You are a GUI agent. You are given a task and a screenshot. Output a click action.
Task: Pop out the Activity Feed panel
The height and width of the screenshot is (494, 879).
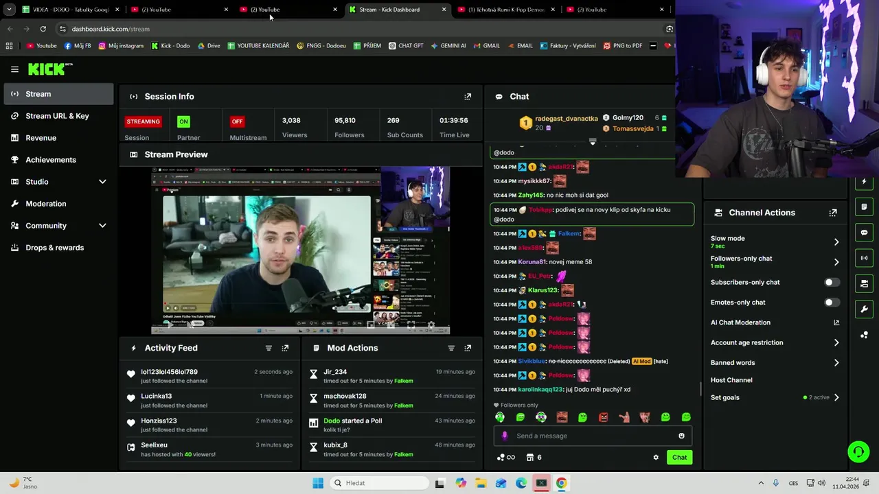click(x=285, y=348)
